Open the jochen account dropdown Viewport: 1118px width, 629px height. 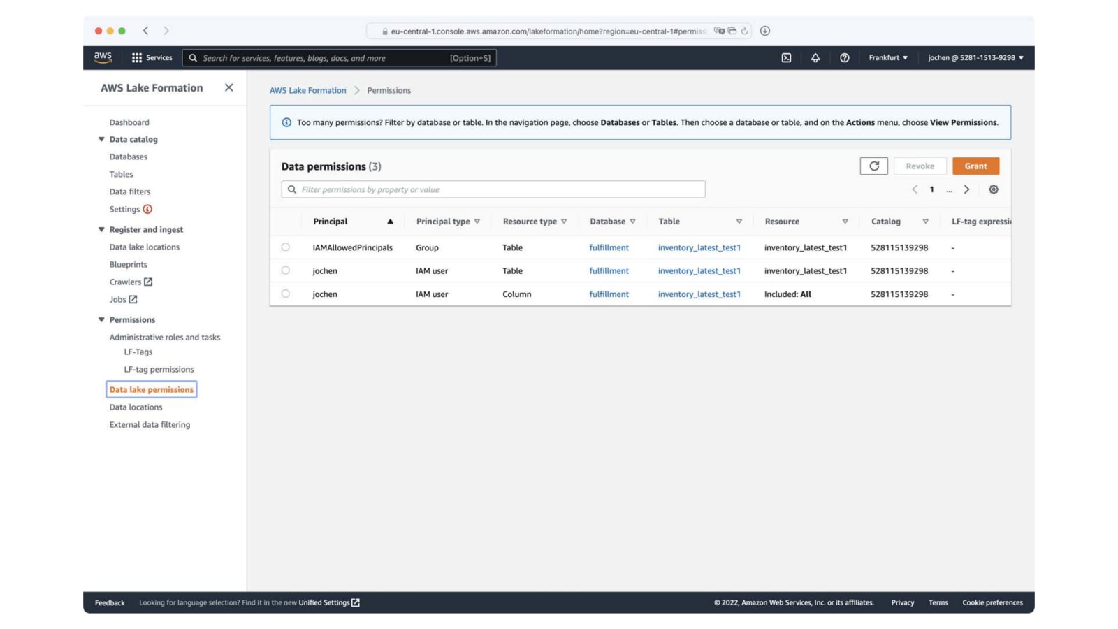pyautogui.click(x=975, y=58)
